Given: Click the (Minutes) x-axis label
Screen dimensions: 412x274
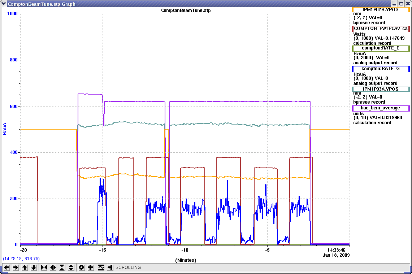Looking at the screenshot, I should (186, 260).
